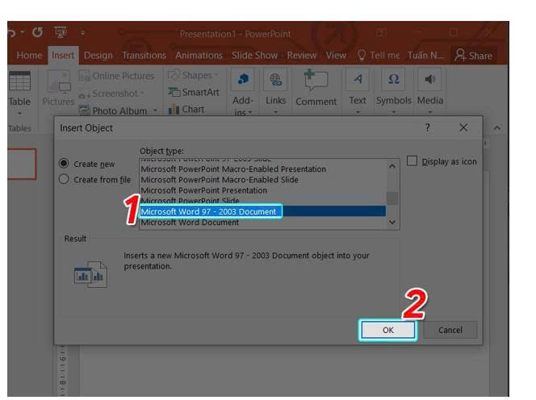Collapse the ribbon with chevron

tap(497, 128)
